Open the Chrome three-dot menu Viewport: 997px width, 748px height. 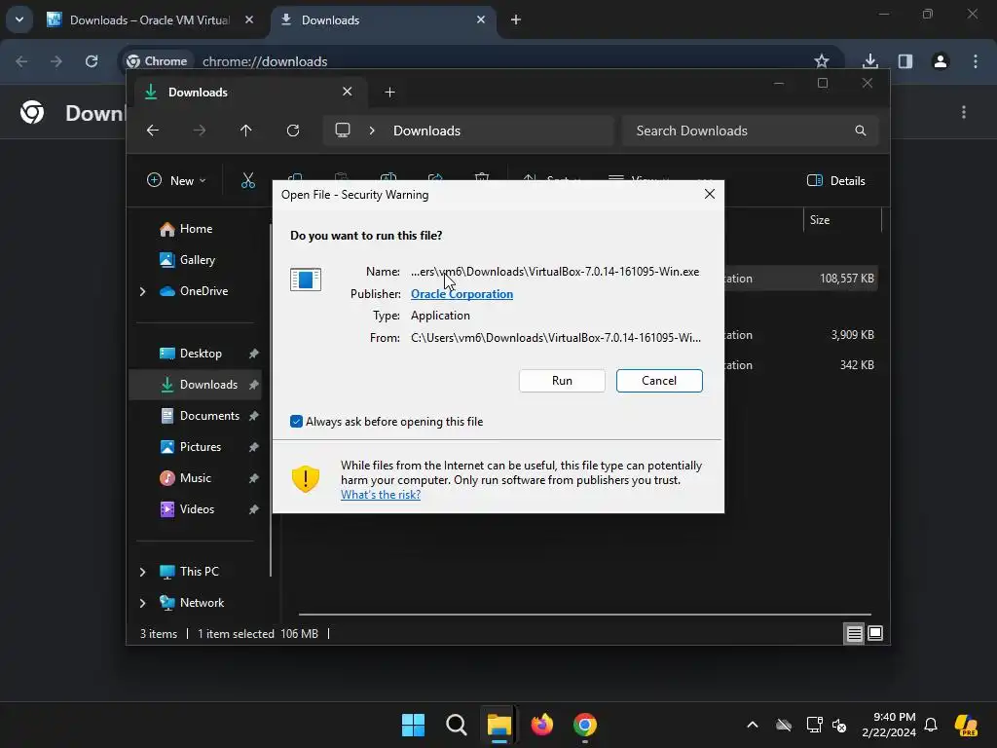pos(976,61)
